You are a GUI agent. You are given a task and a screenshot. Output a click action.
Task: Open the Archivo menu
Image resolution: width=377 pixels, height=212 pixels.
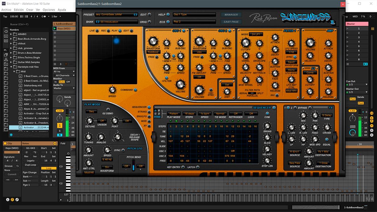click(x=6, y=10)
